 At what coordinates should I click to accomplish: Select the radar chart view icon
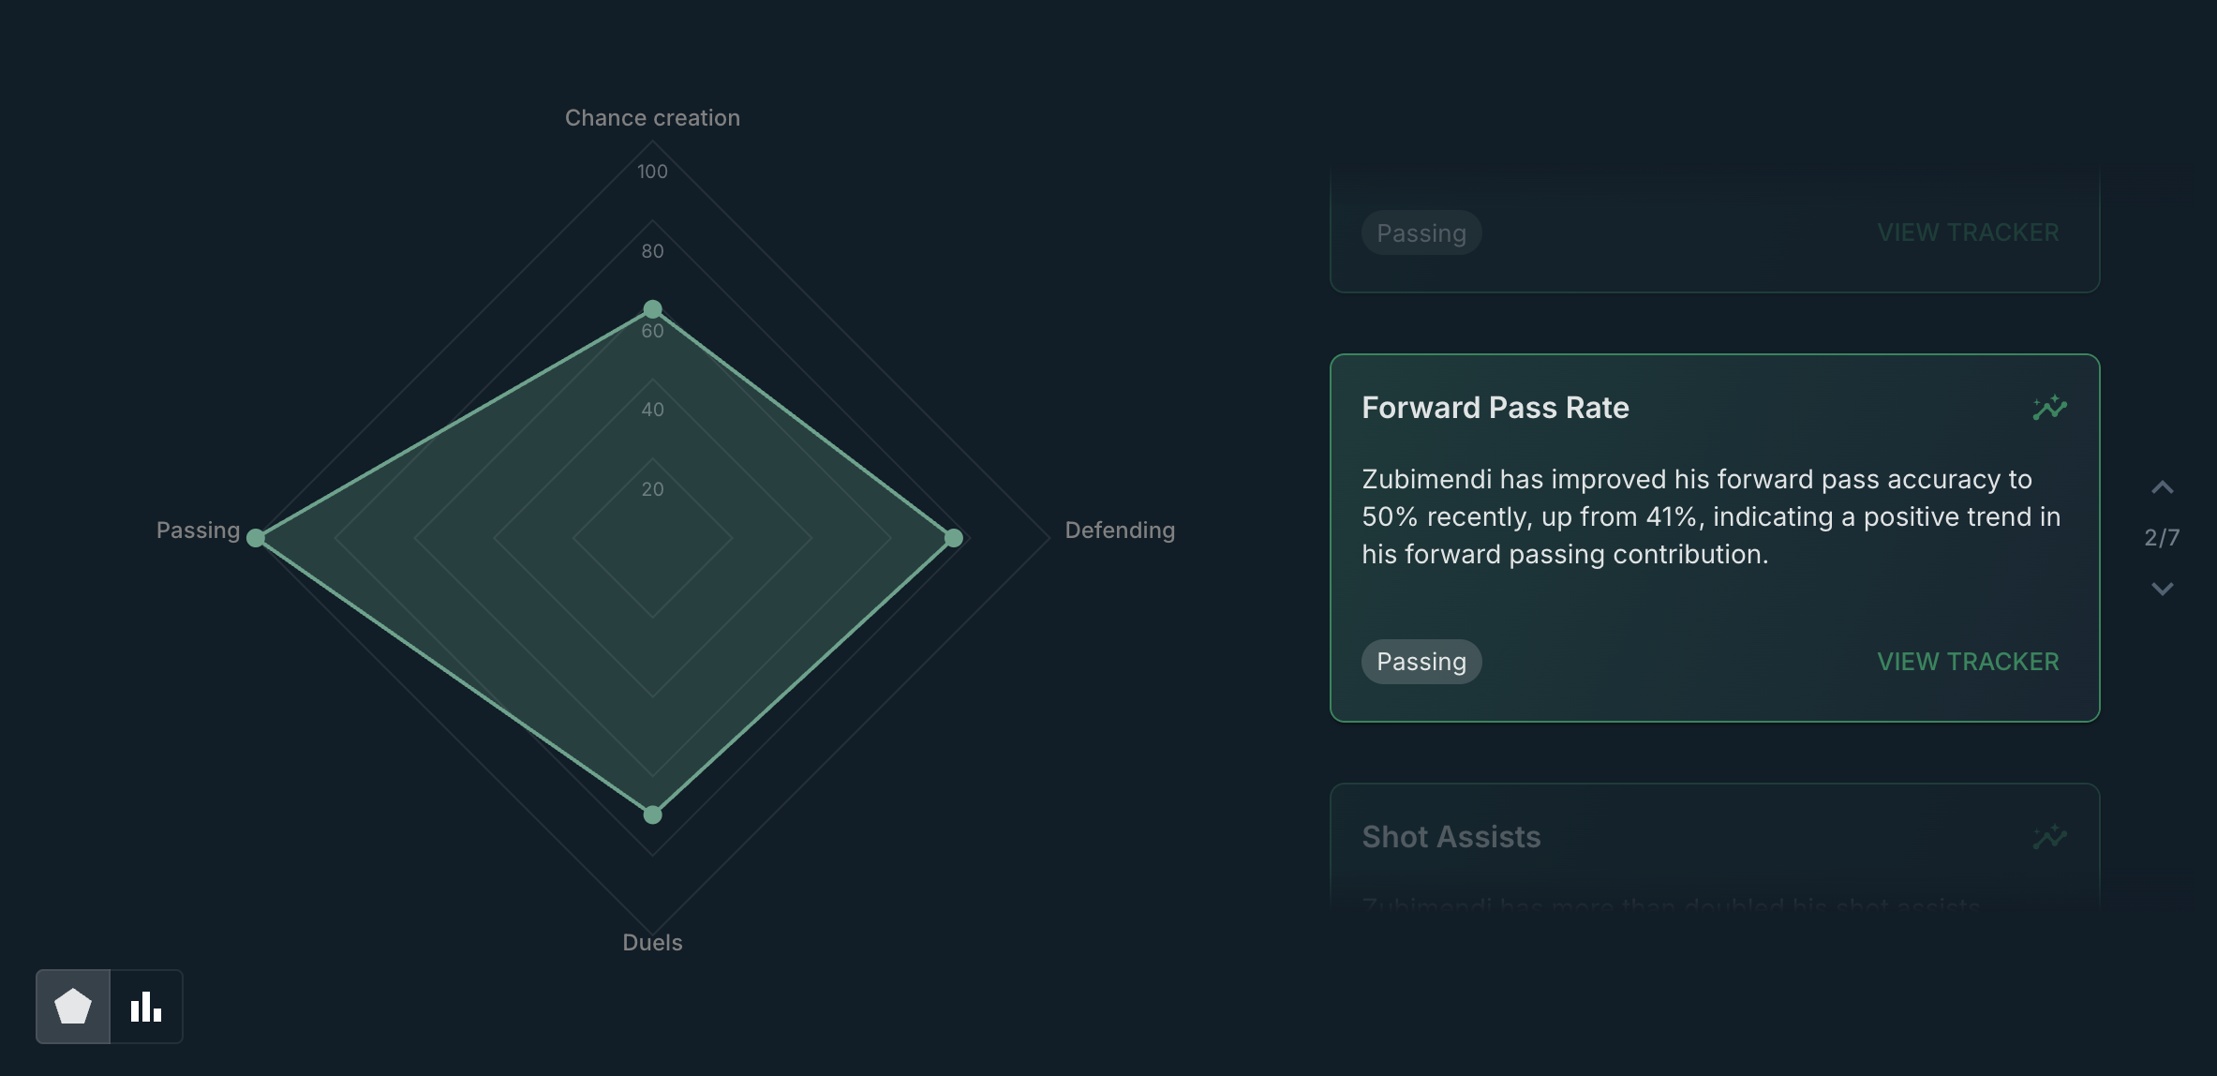coord(74,1006)
